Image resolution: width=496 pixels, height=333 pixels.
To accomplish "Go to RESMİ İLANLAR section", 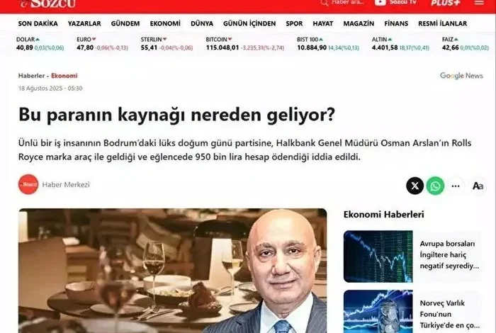I will pos(443,23).
